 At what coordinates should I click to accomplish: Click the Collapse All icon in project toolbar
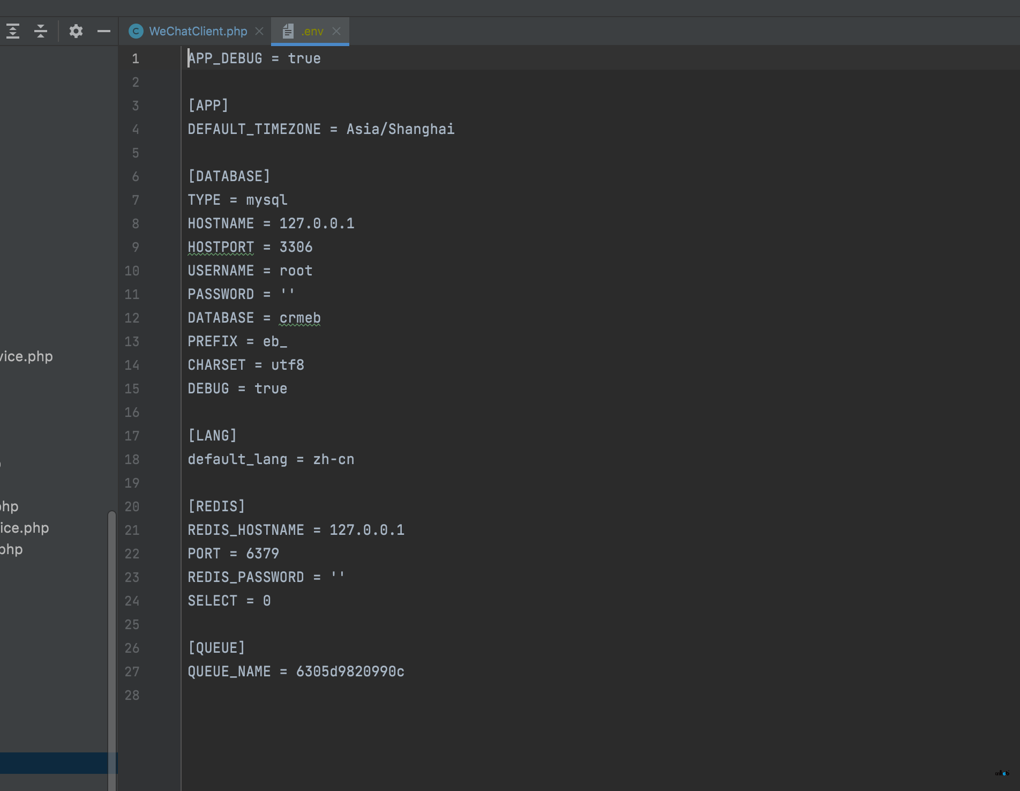[41, 31]
